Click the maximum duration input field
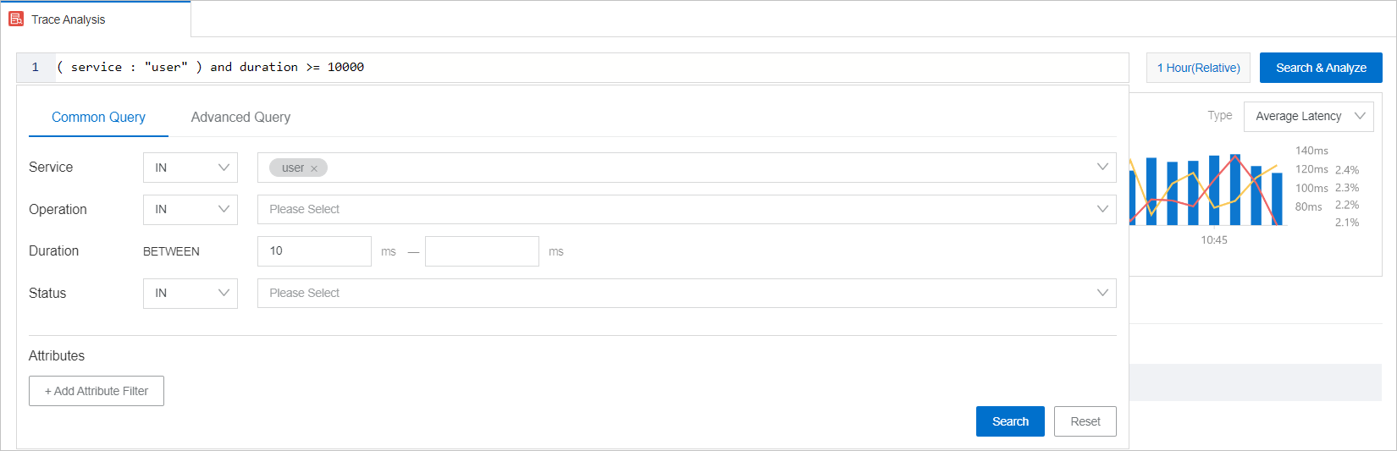Image resolution: width=1397 pixels, height=451 pixels. 482,251
